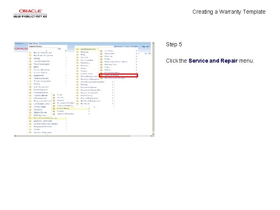Click the folder icon beside Allocations

tap(30, 109)
